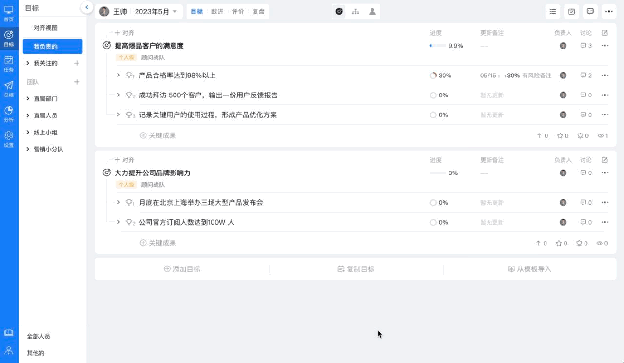Switch to the 复盘 tab
This screenshot has height=363, width=624.
pyautogui.click(x=258, y=12)
